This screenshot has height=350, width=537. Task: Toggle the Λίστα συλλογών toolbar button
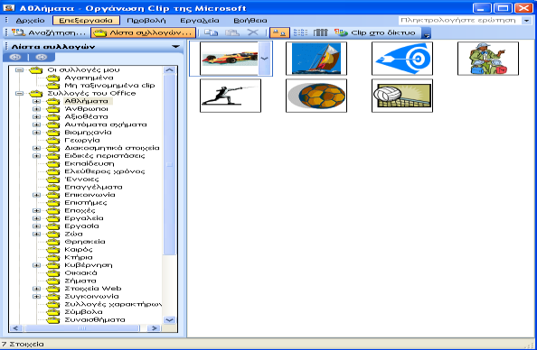point(143,32)
